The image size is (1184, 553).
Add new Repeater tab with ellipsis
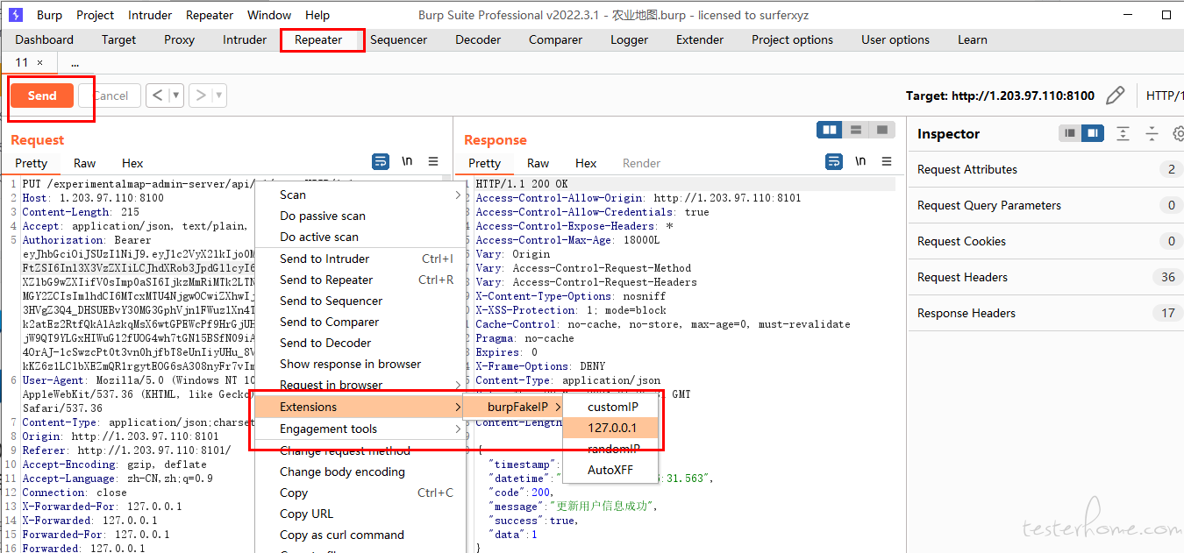(x=75, y=63)
